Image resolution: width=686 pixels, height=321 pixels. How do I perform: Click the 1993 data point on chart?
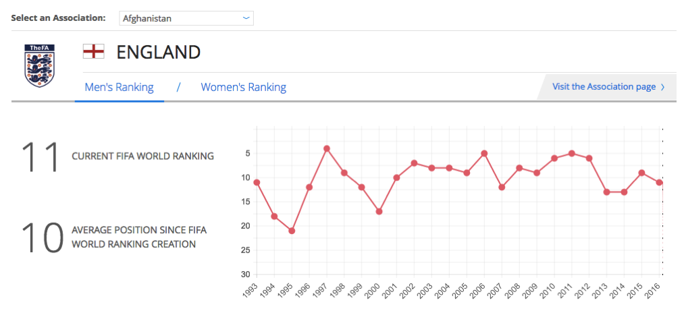[x=257, y=182]
